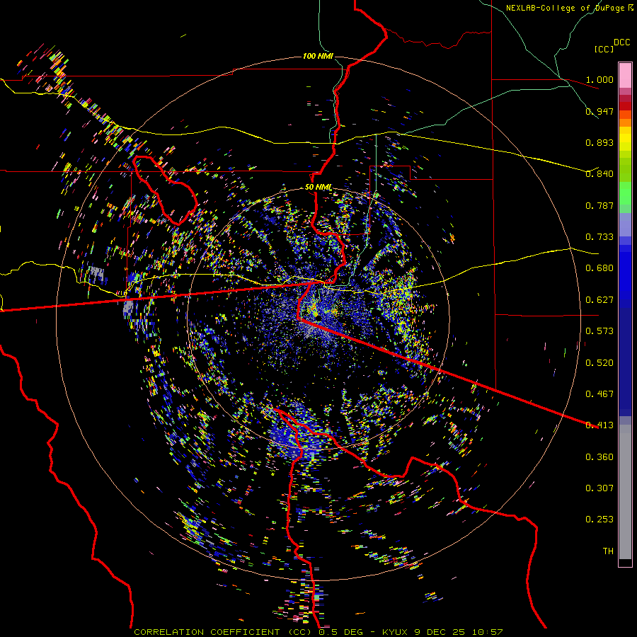637x637 pixels.
Task: Click the 0.573 legend value
Action: [x=599, y=331]
